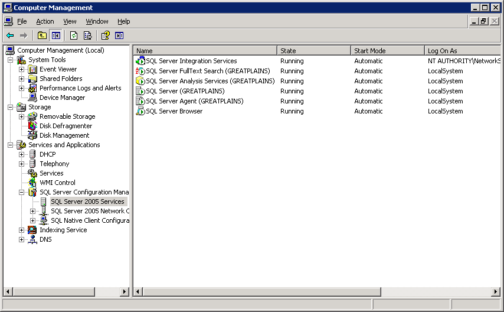The height and width of the screenshot is (312, 504).
Task: Sort by the State column header
Action: coord(314,51)
